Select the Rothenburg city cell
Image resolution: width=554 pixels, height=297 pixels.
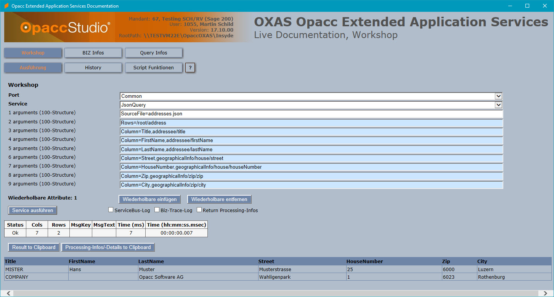pos(514,277)
